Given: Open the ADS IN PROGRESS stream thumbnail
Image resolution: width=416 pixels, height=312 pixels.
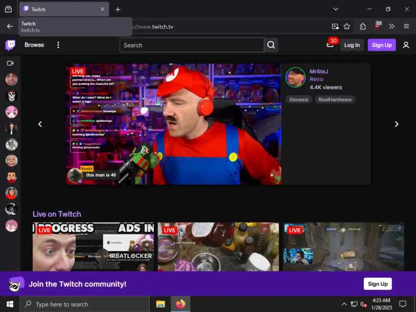Looking at the screenshot, I should tap(93, 247).
